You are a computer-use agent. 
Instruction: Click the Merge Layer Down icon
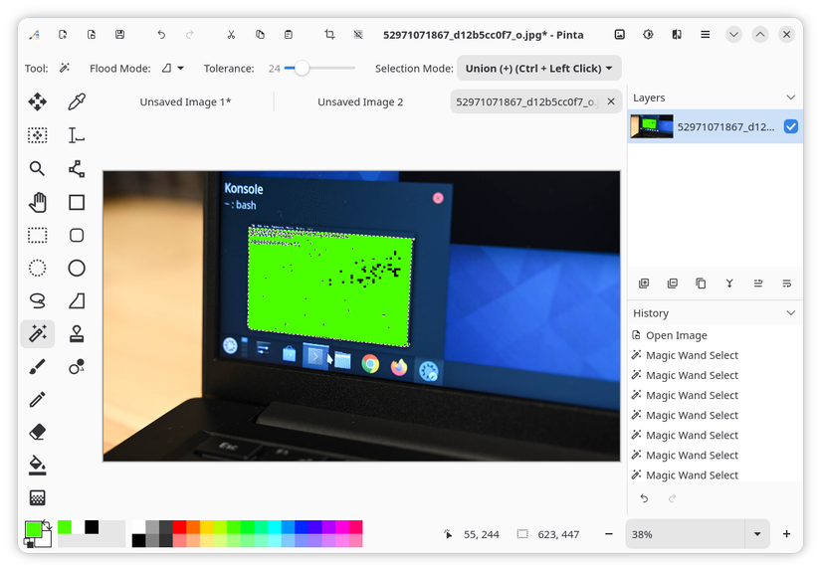coord(729,284)
